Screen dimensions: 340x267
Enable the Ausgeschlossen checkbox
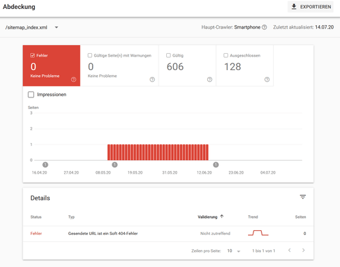point(226,55)
